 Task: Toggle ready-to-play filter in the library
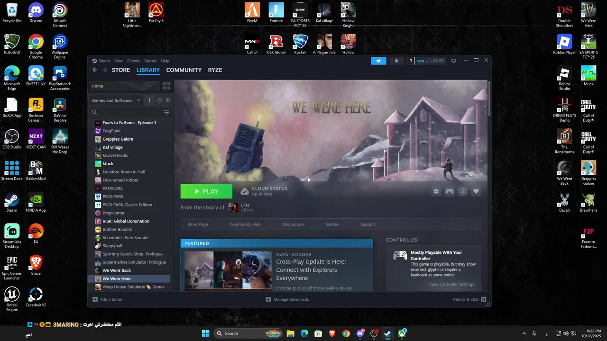click(x=168, y=100)
